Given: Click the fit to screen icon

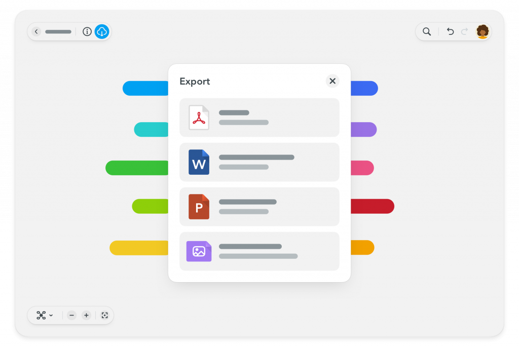Looking at the screenshot, I should 104,315.
